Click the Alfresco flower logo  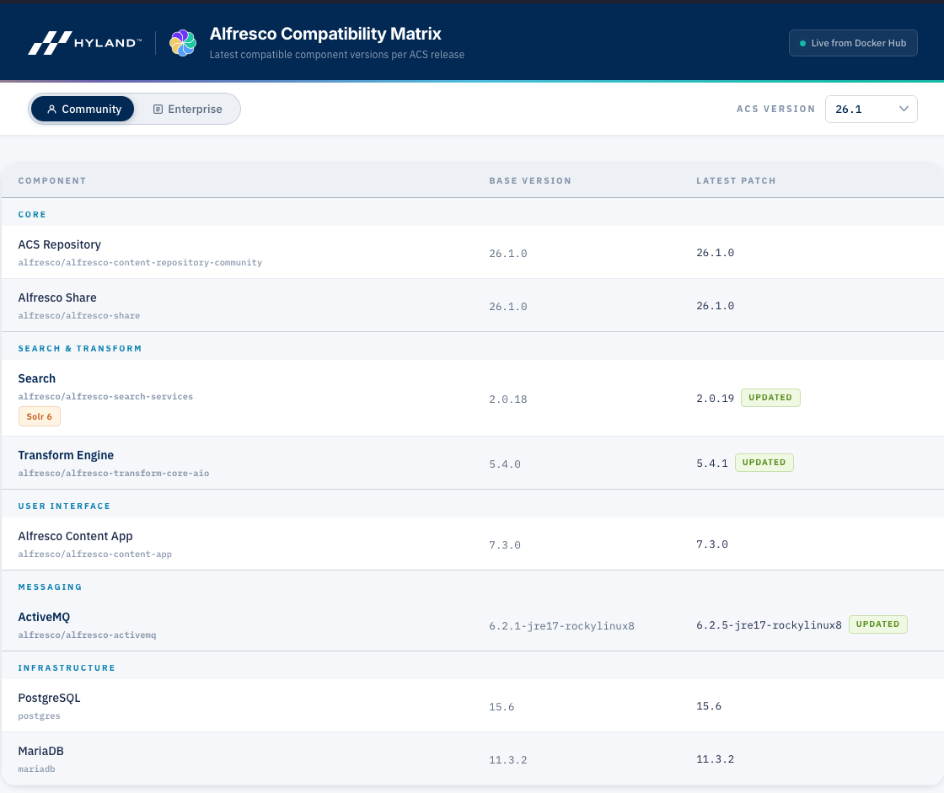click(x=182, y=43)
